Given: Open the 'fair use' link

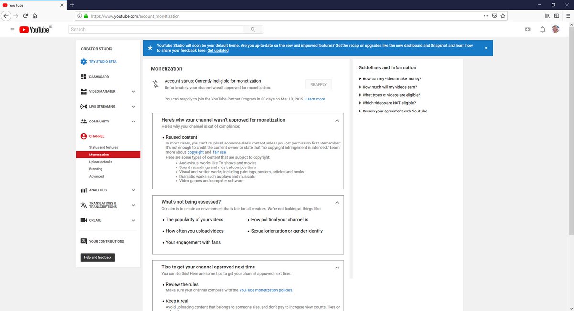Looking at the screenshot, I should pyautogui.click(x=219, y=152).
